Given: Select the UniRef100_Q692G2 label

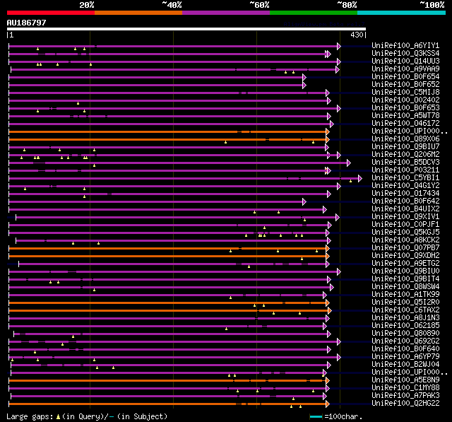Looking at the screenshot, I should [x=405, y=341].
